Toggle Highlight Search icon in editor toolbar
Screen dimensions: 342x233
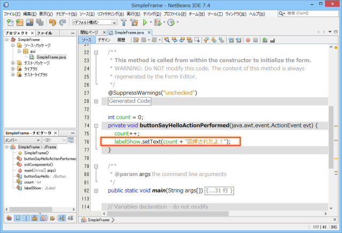coord(190,40)
